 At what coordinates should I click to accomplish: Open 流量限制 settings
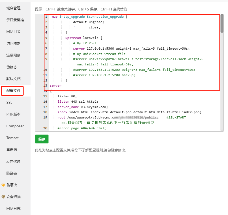[13, 55]
